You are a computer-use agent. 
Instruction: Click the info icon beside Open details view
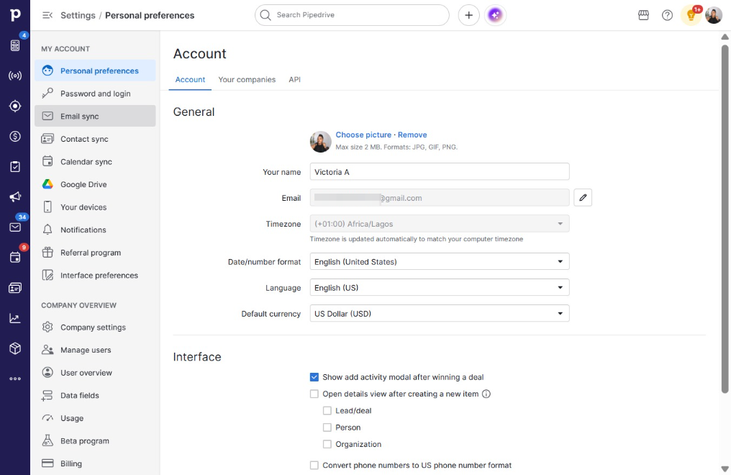point(486,394)
